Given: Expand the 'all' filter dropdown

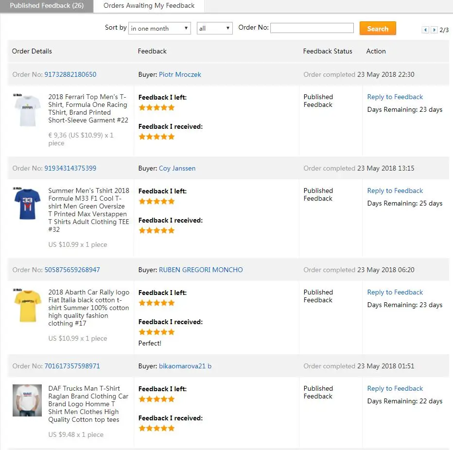Looking at the screenshot, I should pos(215,28).
